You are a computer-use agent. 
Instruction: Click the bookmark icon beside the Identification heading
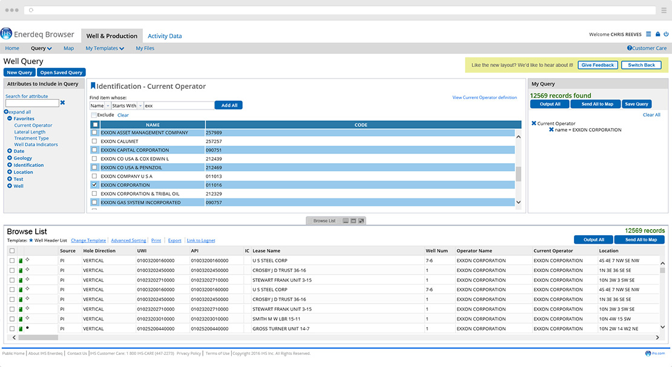93,86
